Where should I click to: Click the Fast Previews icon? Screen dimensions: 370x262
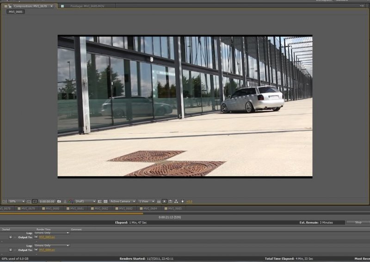tap(165, 202)
